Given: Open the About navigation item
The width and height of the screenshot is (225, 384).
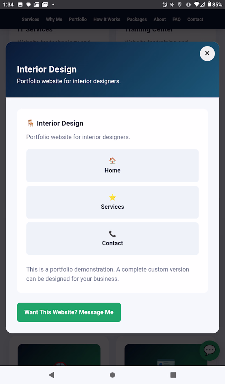Looking at the screenshot, I should 160,19.
